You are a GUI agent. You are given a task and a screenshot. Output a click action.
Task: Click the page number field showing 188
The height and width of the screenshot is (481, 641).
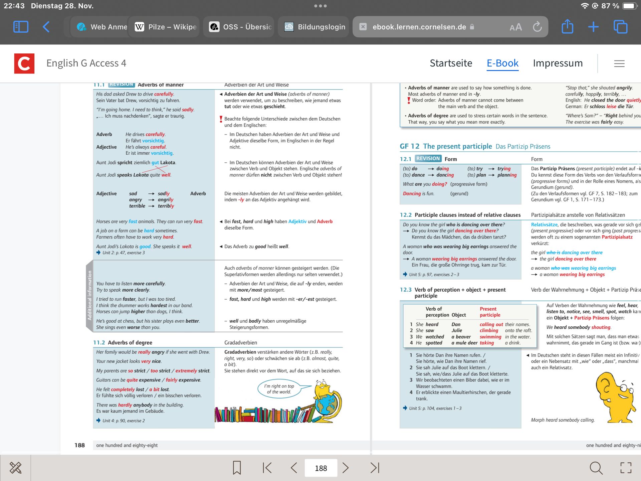(321, 468)
